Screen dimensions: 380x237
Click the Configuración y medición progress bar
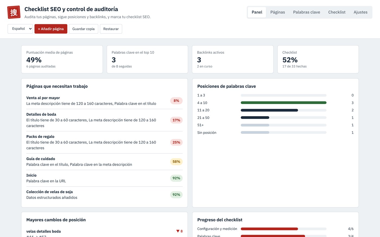pyautogui.click(x=284, y=229)
